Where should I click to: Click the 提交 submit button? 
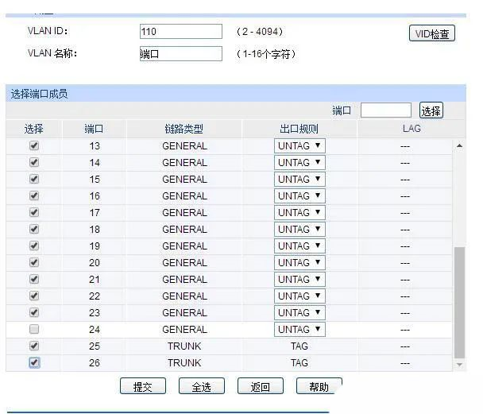point(143,386)
